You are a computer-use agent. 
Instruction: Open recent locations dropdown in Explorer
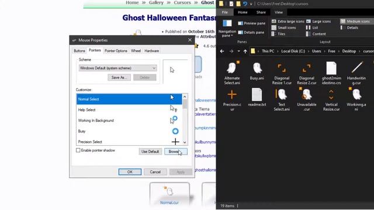(x=238, y=51)
